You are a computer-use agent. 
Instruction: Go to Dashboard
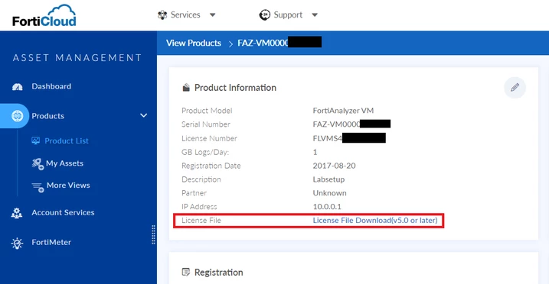[x=51, y=86]
